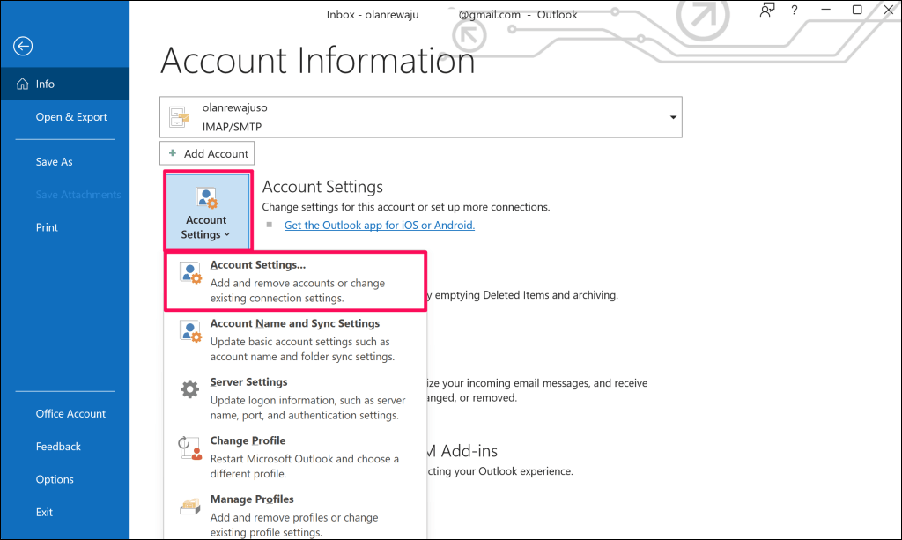The height and width of the screenshot is (540, 902).
Task: Click the Change Profile refresh icon
Action: pyautogui.click(x=189, y=448)
